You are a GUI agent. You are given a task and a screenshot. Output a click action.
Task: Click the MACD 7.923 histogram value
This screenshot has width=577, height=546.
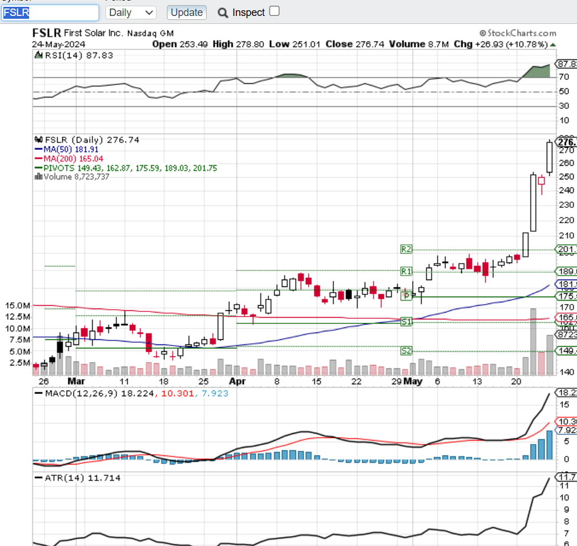pos(215,393)
